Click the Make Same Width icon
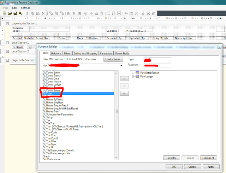The image size is (226, 173). click(x=108, y=13)
